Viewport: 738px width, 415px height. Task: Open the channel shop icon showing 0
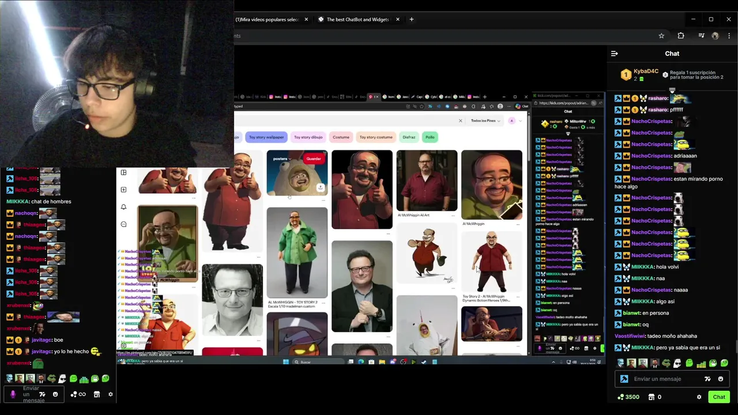[x=654, y=397]
